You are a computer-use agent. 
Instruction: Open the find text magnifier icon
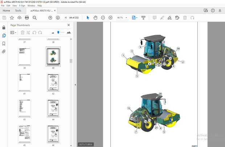point(34,18)
